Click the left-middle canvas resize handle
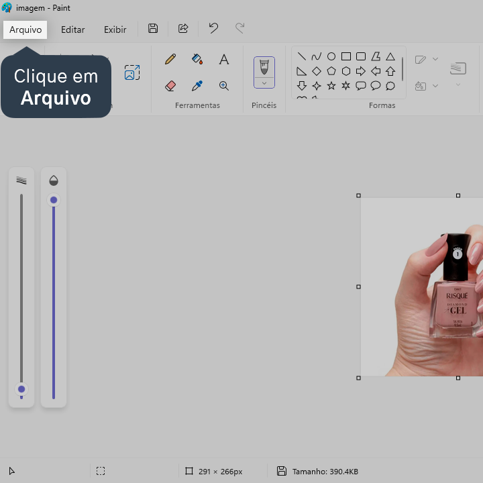The height and width of the screenshot is (483, 483). [x=358, y=286]
